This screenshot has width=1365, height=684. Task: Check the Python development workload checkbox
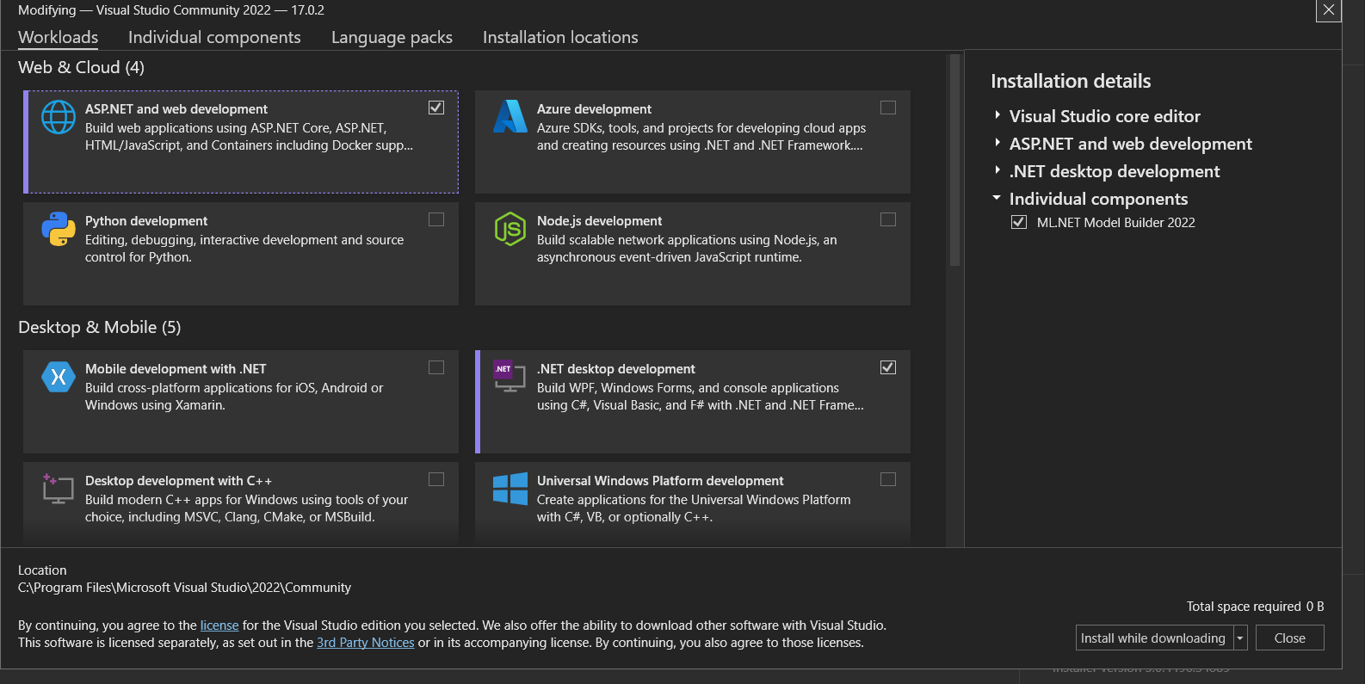[x=436, y=219]
